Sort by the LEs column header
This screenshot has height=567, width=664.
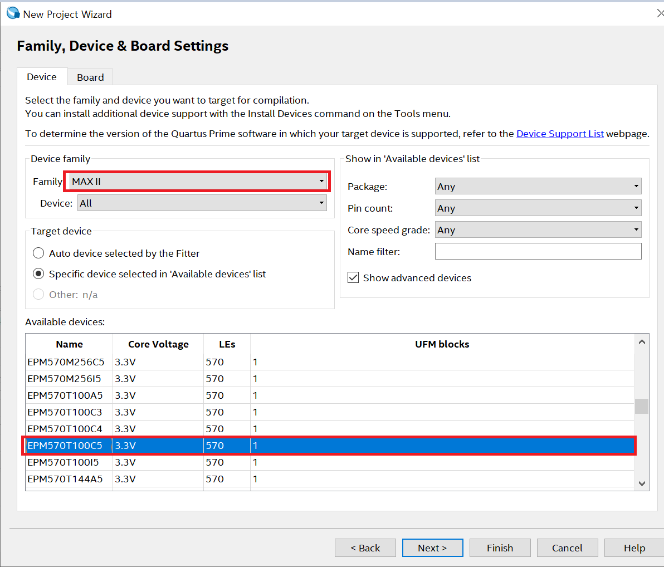227,344
